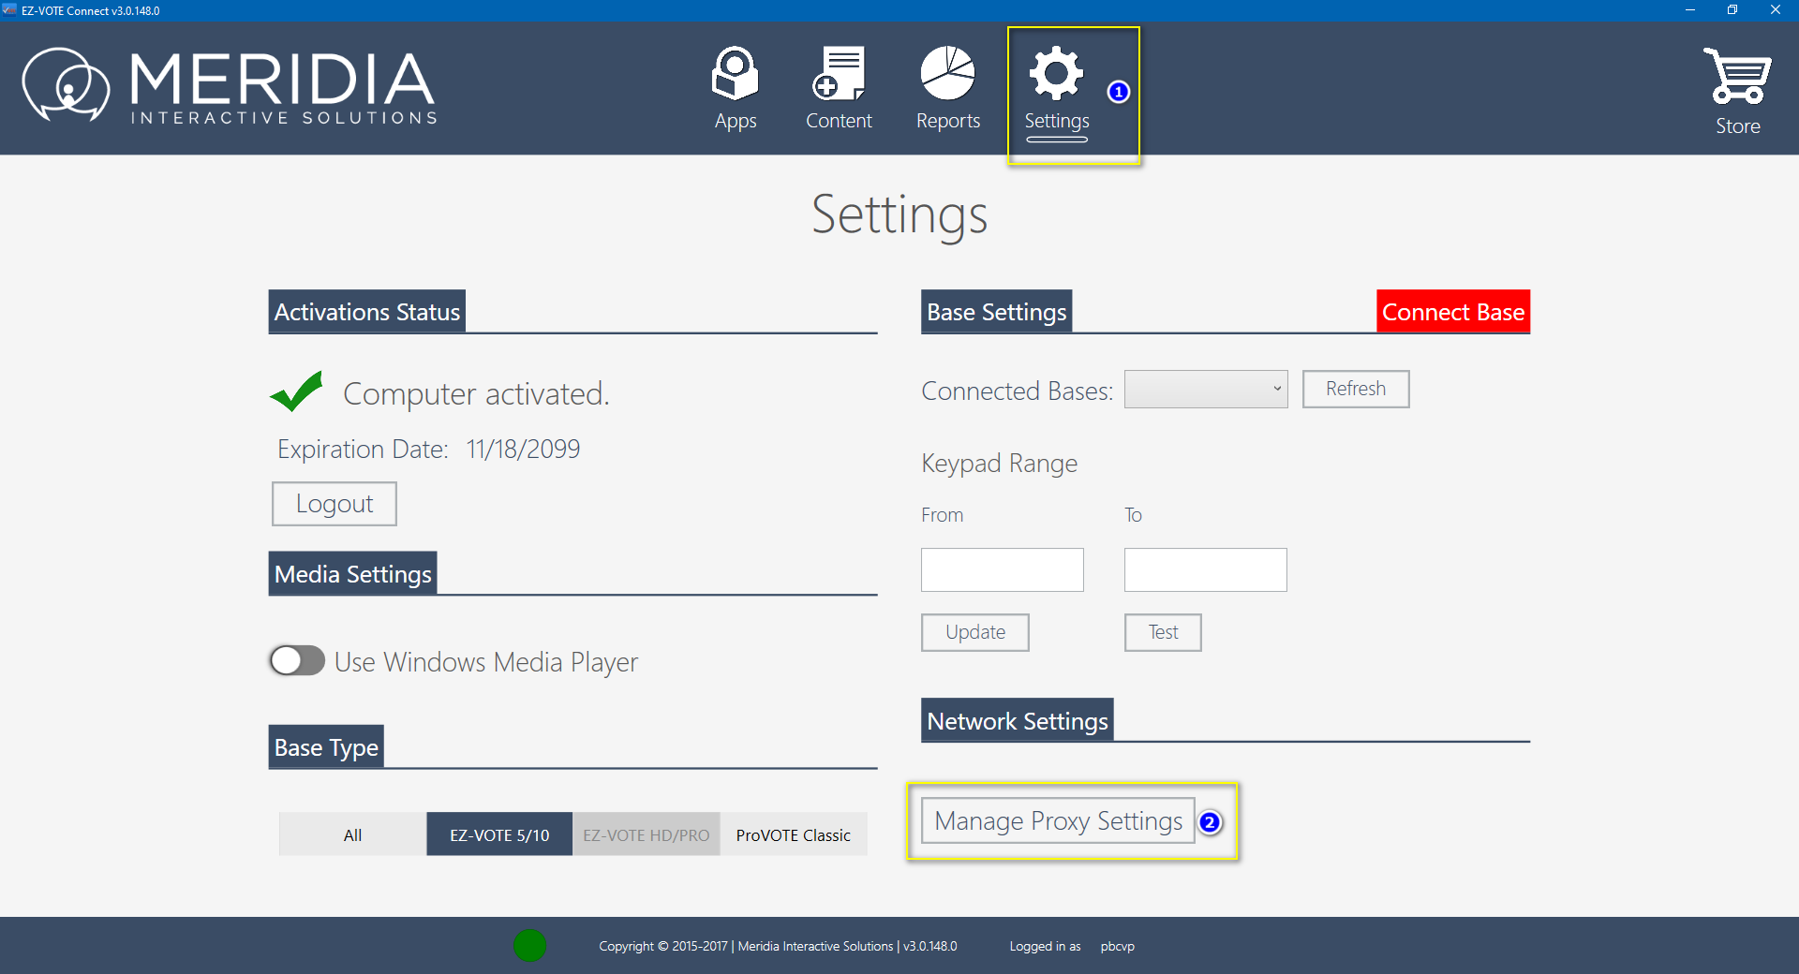Click the Media Settings header
Screen dimensions: 1799x974
pos(353,574)
